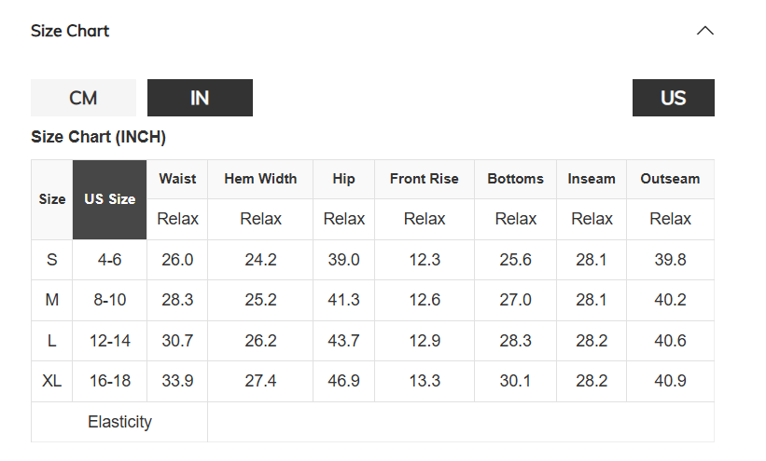This screenshot has width=766, height=461.
Task: Click the Elasticity row label
Action: point(119,422)
